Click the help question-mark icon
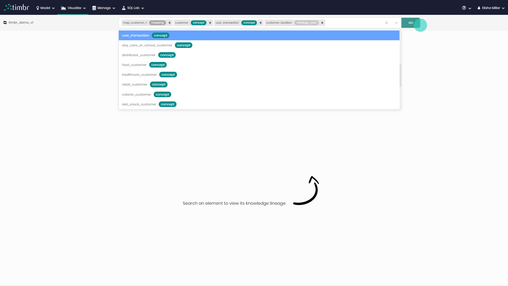This screenshot has height=286, width=508. (x=464, y=8)
